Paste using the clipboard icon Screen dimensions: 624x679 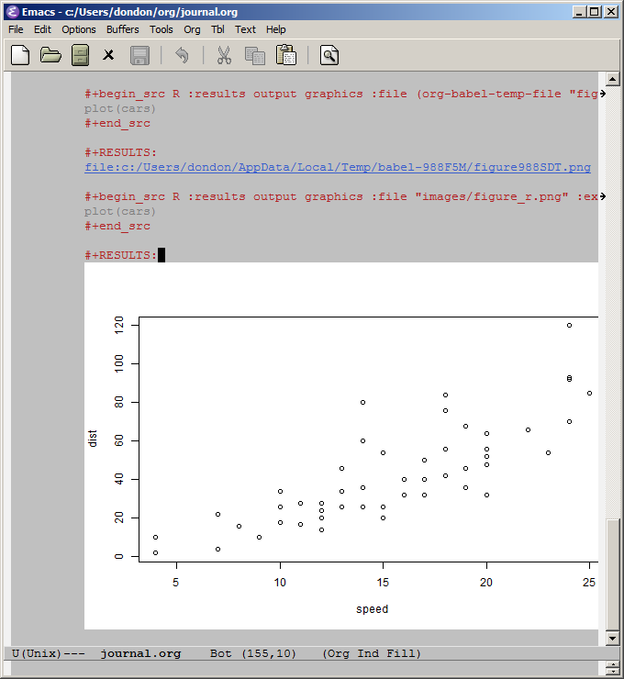click(x=286, y=55)
